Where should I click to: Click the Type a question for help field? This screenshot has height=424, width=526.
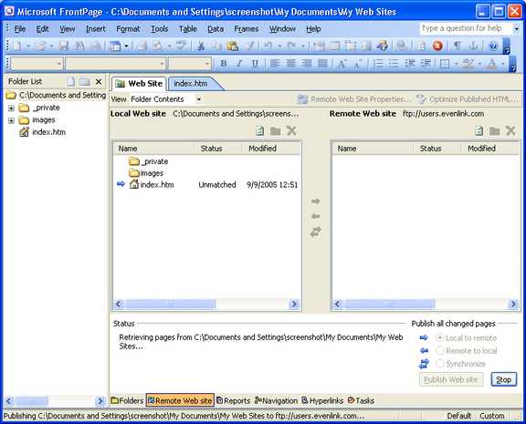466,29
